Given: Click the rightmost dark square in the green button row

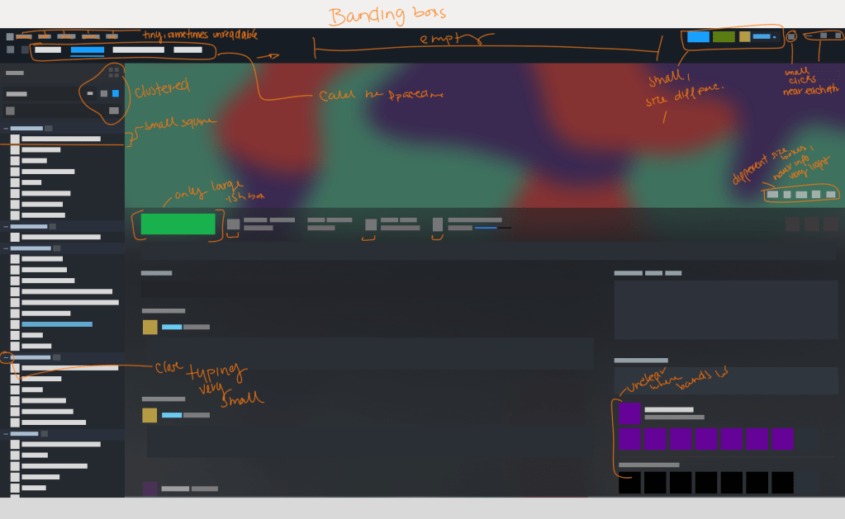Looking at the screenshot, I should click(x=830, y=224).
